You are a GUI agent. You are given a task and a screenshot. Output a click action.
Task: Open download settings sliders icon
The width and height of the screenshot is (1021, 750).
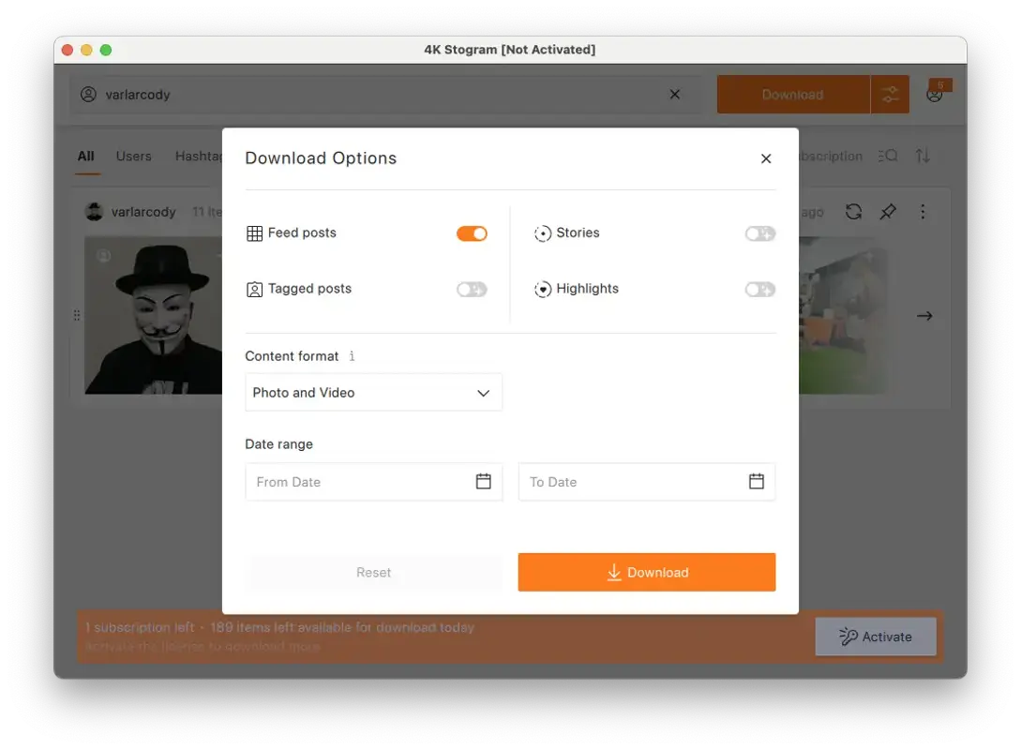(x=890, y=95)
